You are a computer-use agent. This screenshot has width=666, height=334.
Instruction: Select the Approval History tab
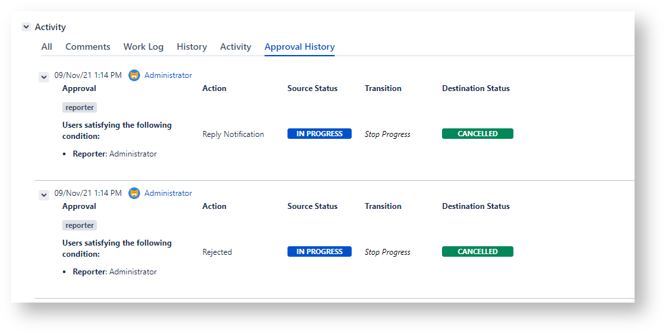pyautogui.click(x=299, y=46)
